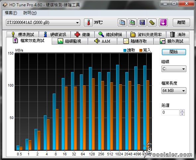Switch to the 清除 tab
The height and width of the screenshot is (160, 196).
click(x=178, y=34)
